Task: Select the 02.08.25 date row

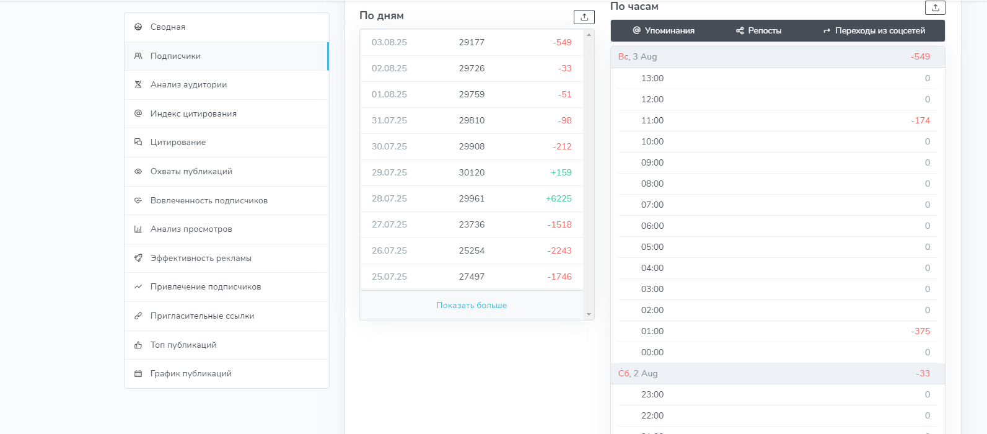Action: point(472,68)
